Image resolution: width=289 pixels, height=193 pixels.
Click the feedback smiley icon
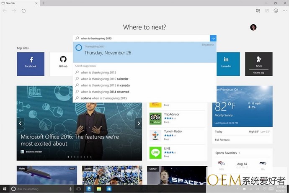point(275,10)
